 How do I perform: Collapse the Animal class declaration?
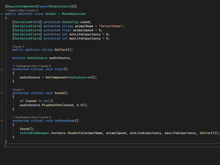(x=2, y=14)
